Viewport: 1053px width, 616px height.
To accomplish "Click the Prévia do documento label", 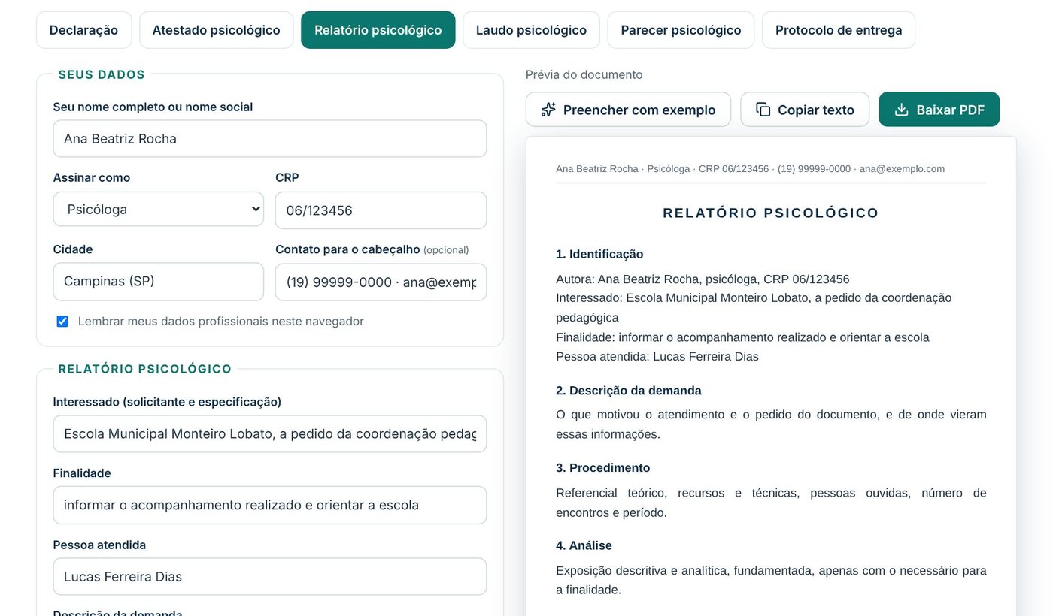I will (584, 74).
